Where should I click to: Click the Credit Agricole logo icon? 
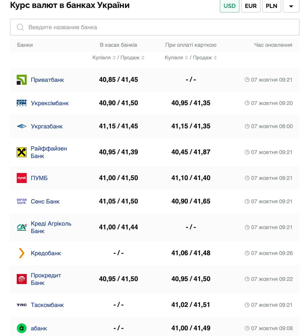[x=22, y=227]
